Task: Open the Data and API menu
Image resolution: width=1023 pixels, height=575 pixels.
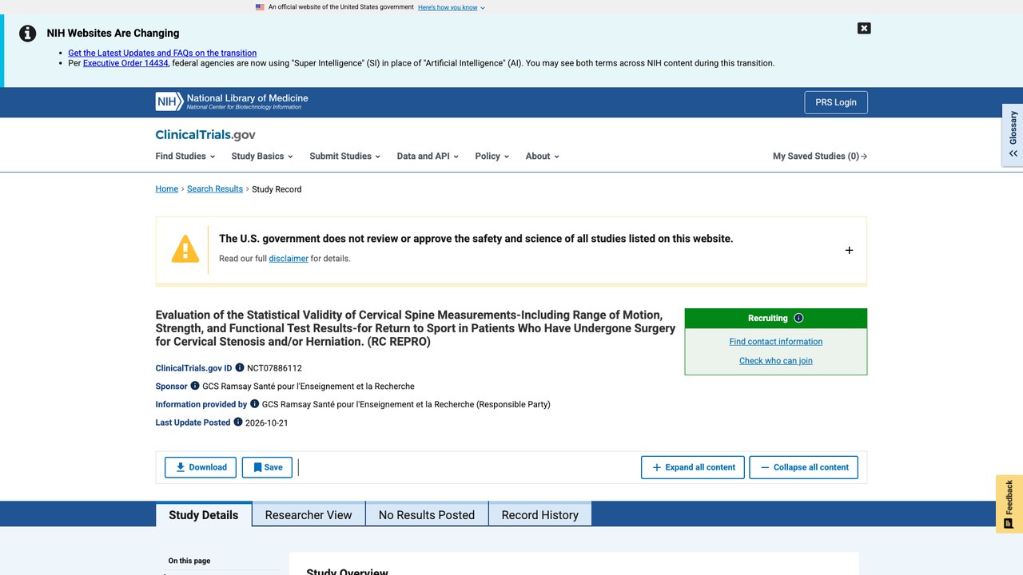Action: (x=428, y=157)
